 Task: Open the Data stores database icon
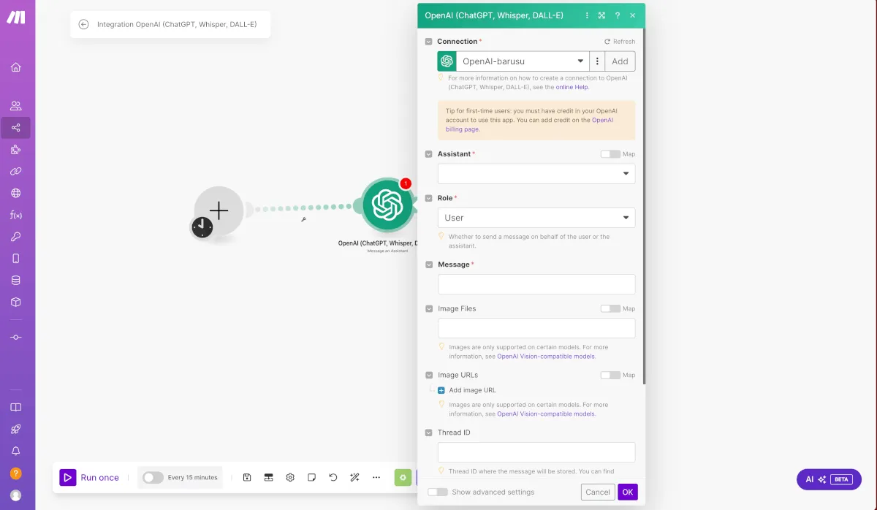pyautogui.click(x=16, y=280)
